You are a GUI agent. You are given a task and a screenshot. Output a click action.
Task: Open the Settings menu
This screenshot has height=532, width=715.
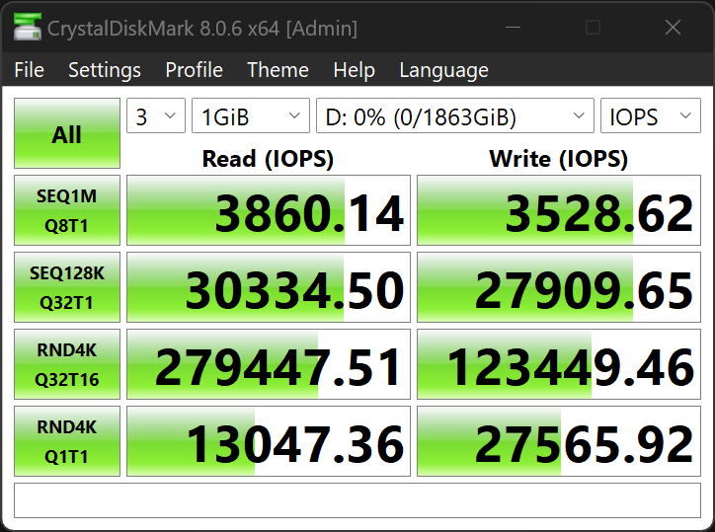pyautogui.click(x=105, y=70)
